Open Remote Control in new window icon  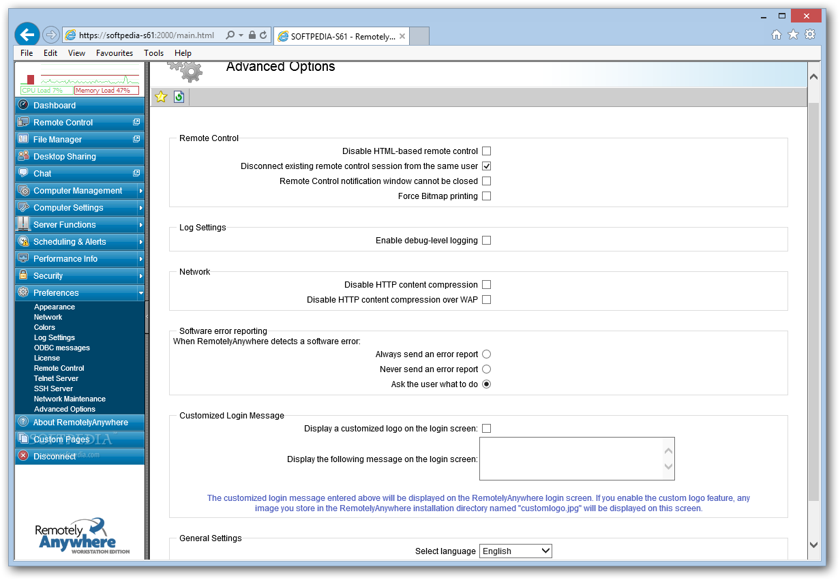click(136, 122)
